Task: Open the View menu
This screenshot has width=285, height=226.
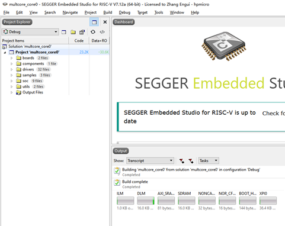Action: click(x=34, y=12)
